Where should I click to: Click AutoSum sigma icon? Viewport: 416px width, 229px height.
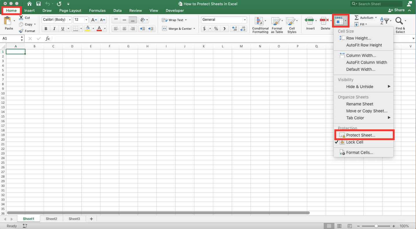pyautogui.click(x=356, y=18)
